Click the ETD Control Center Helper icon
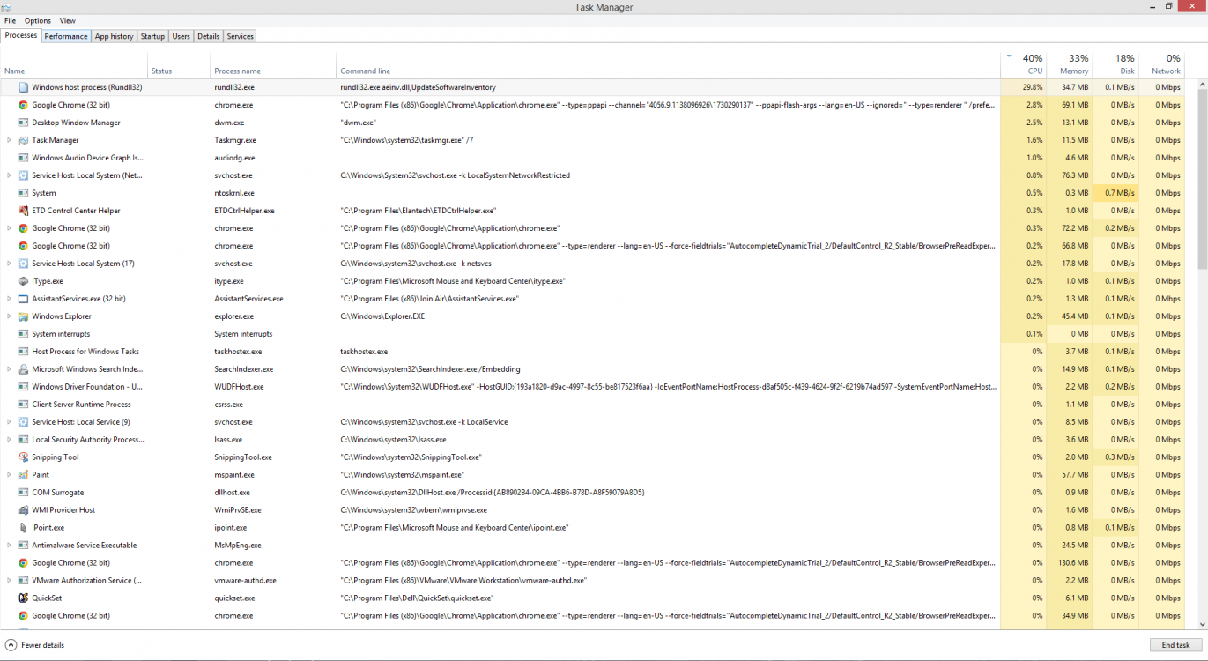Viewport: 1208px width, 661px height. pos(22,210)
